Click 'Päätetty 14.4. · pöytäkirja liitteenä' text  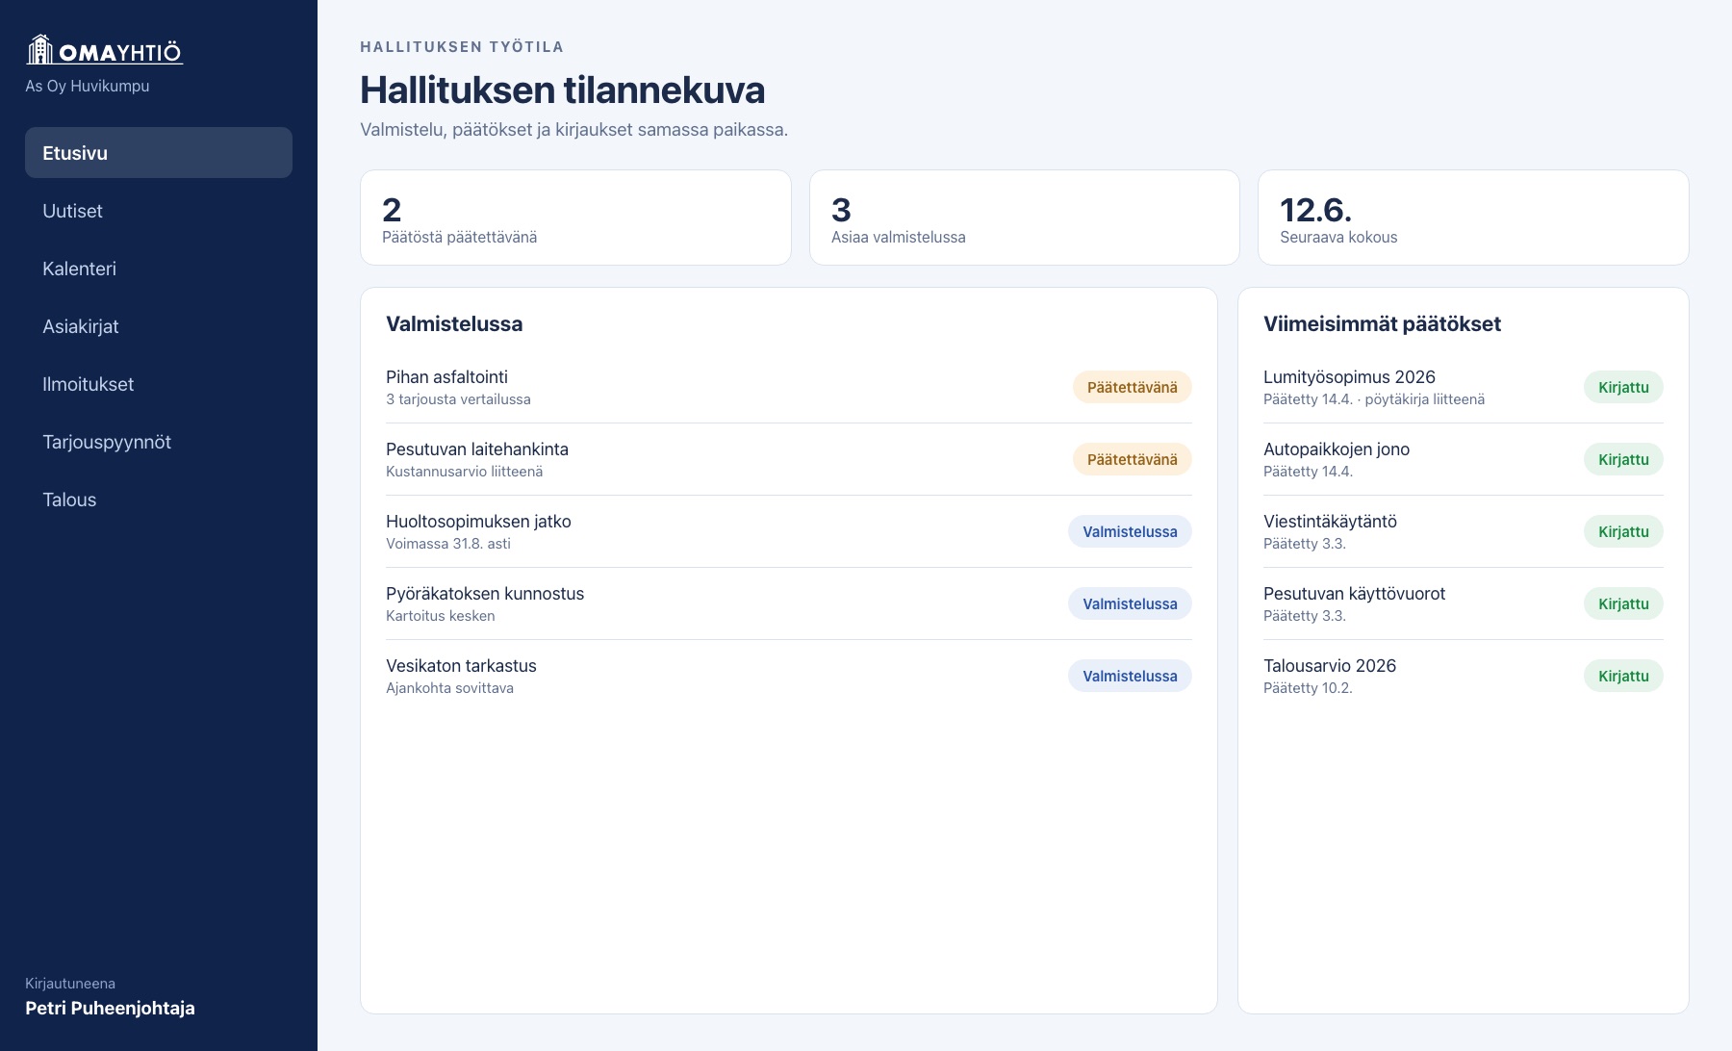[1374, 399]
